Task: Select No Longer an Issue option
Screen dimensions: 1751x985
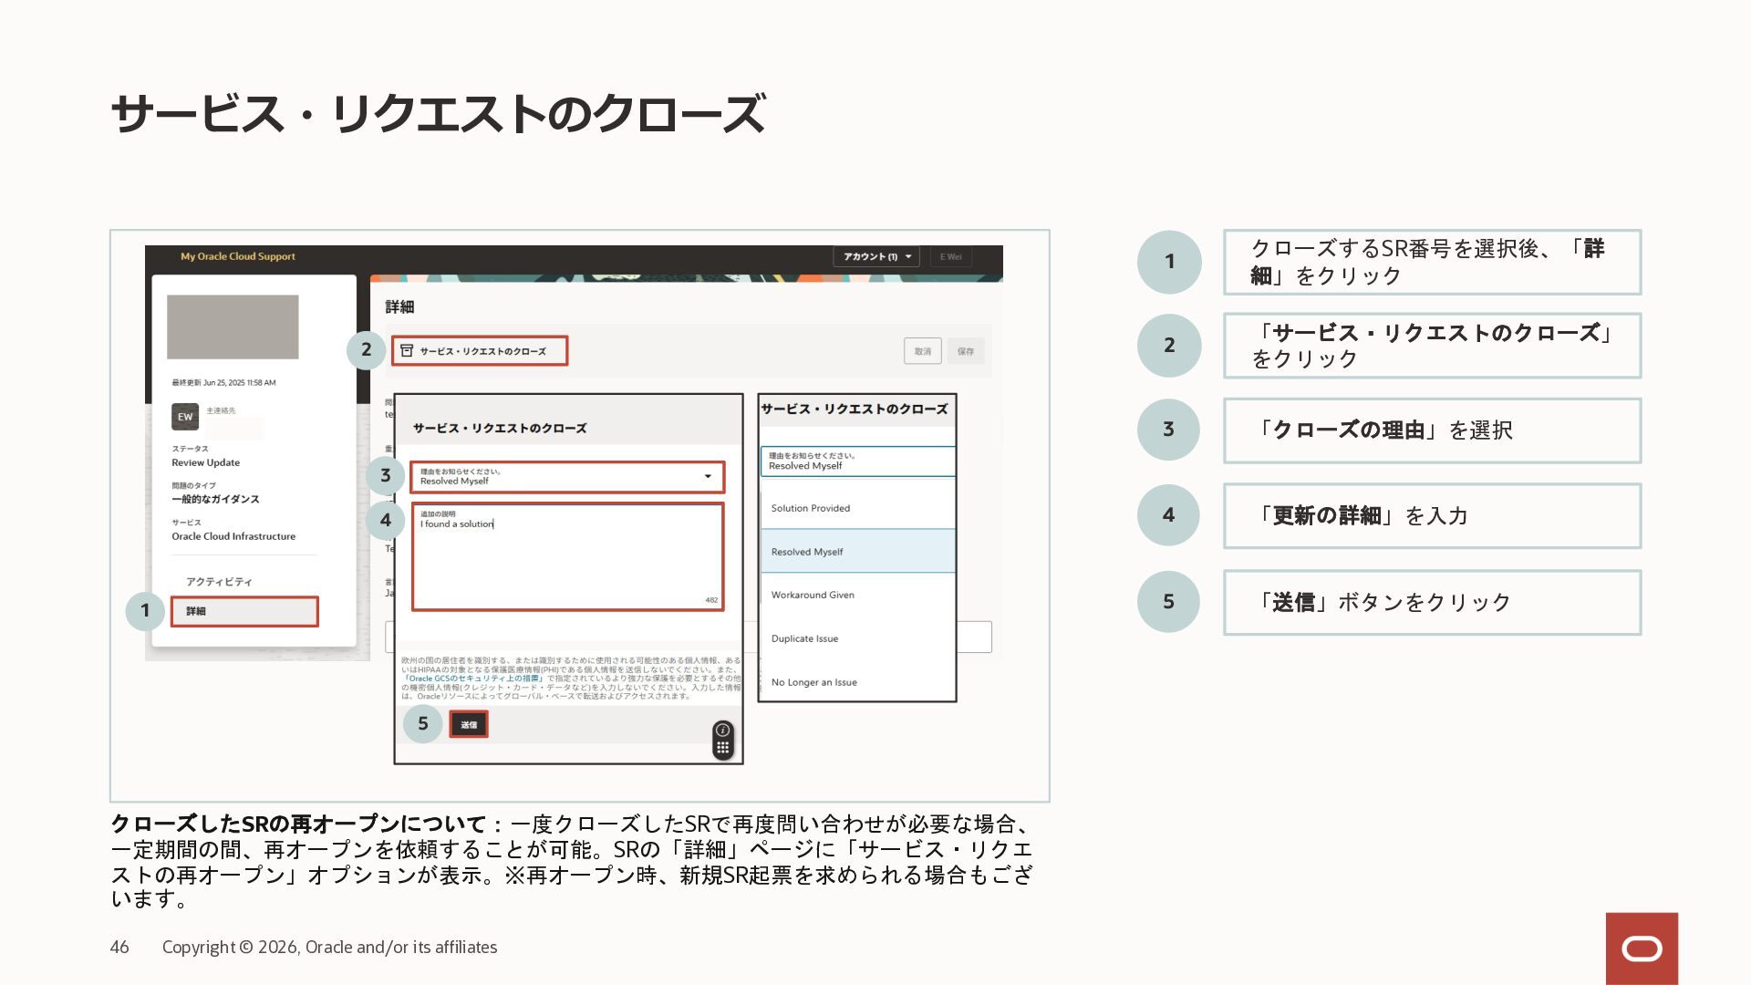Action: [813, 682]
